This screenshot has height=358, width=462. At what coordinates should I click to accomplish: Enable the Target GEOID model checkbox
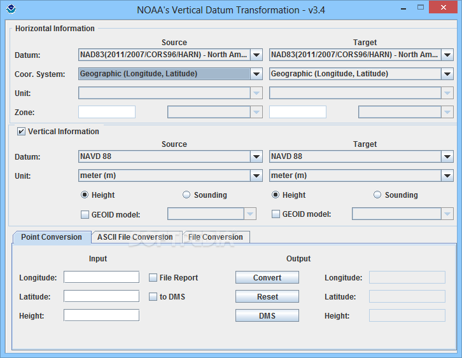(x=276, y=214)
